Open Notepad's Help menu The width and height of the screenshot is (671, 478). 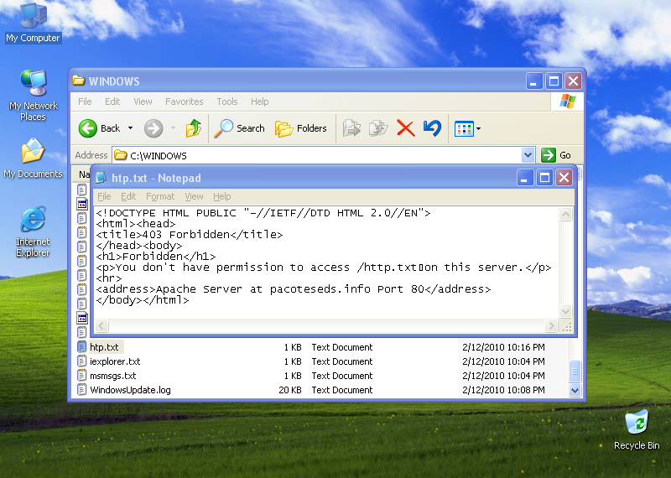221,196
